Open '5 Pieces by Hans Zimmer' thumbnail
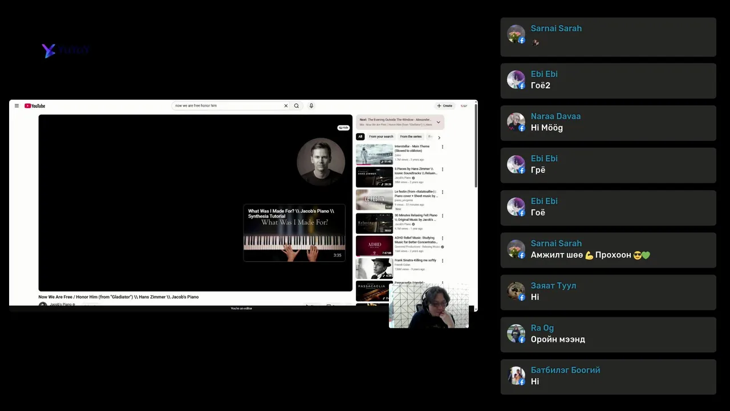 point(374,177)
